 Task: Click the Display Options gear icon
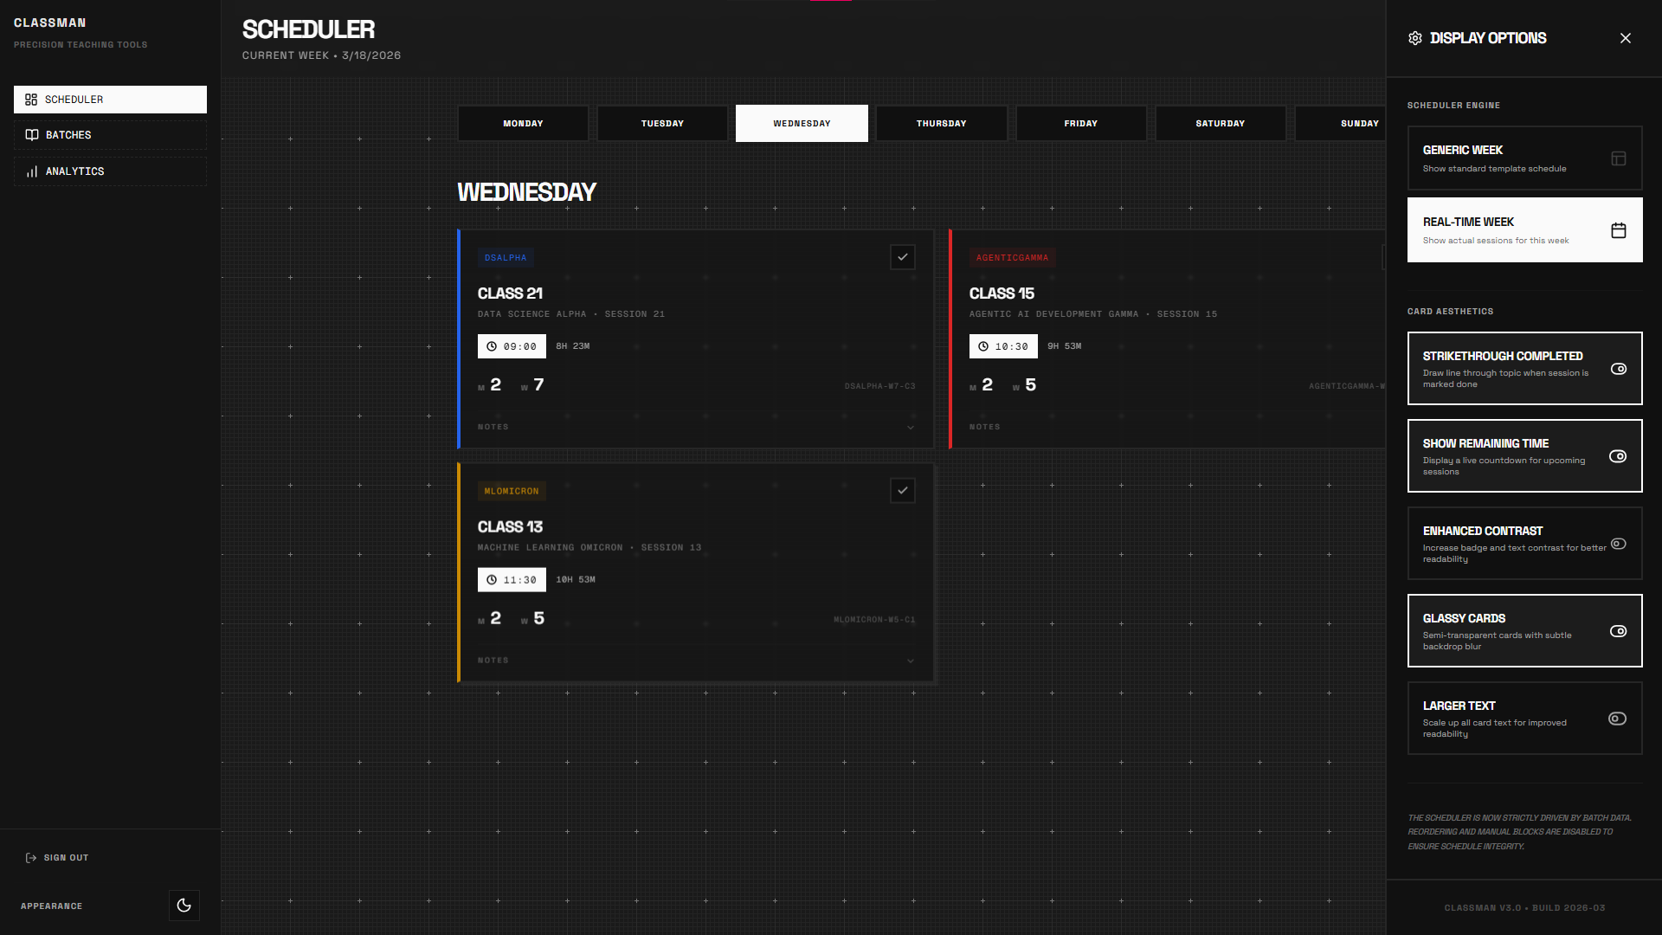coord(1414,38)
